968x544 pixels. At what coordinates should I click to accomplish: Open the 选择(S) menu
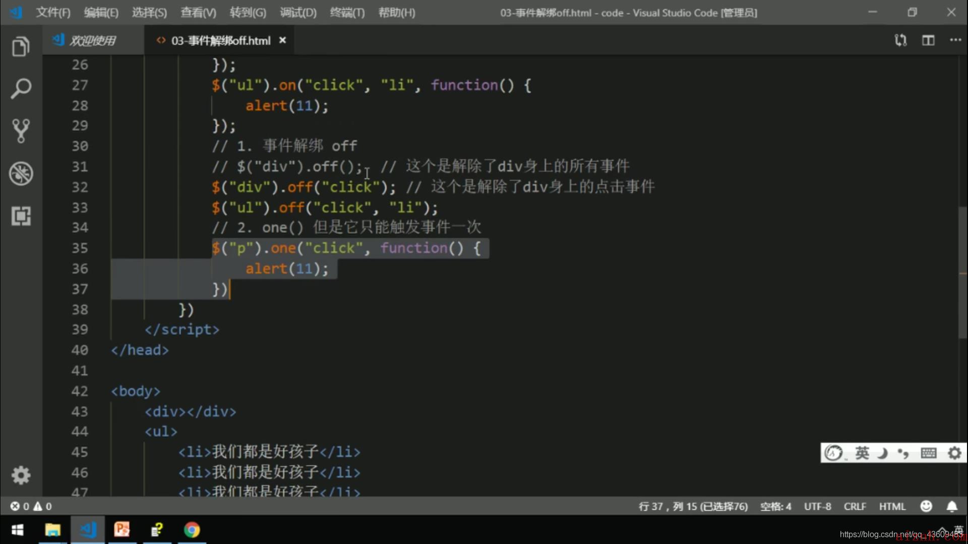click(x=149, y=13)
